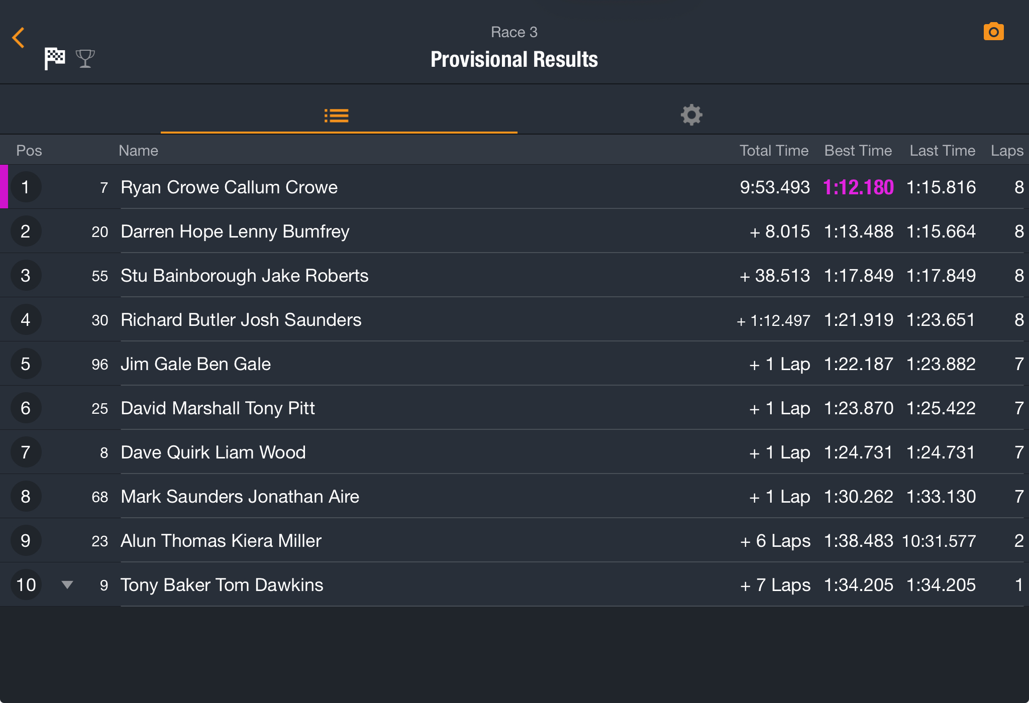This screenshot has height=703, width=1029.
Task: Go back using the orange chevron arrow
Action: (x=19, y=38)
